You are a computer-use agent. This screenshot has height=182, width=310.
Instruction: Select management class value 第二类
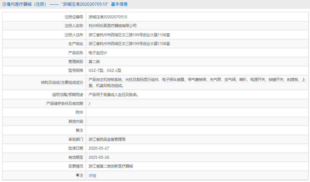(x=94, y=62)
